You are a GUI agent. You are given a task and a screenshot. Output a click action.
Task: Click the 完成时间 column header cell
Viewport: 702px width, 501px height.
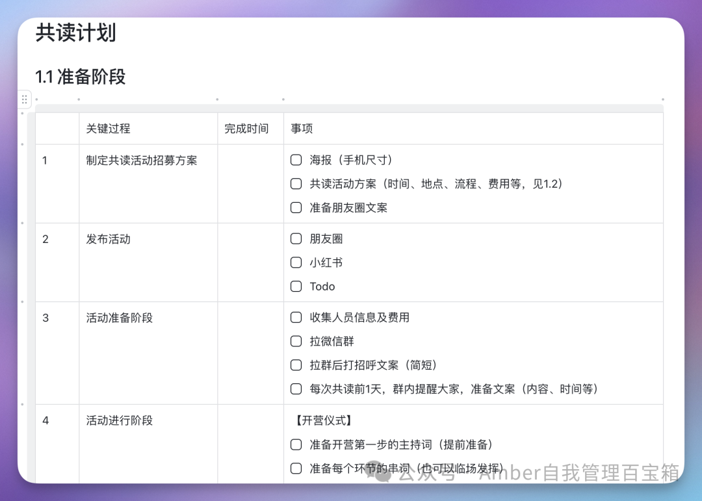(x=251, y=129)
